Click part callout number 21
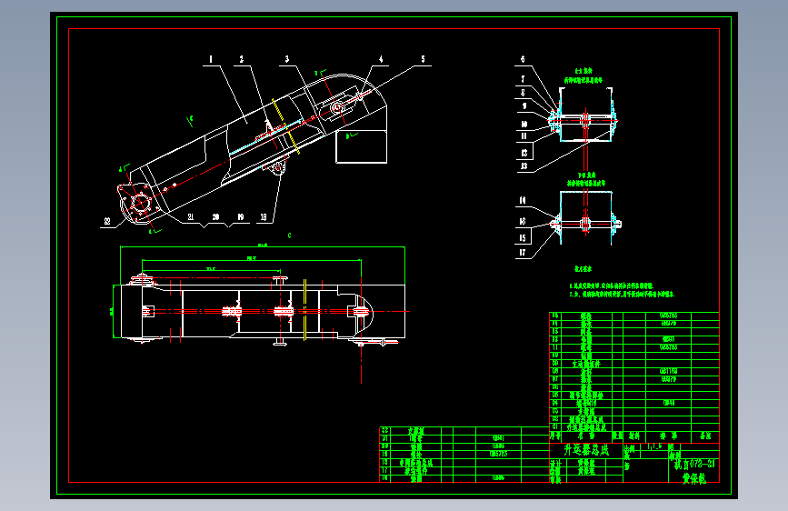 (x=191, y=217)
